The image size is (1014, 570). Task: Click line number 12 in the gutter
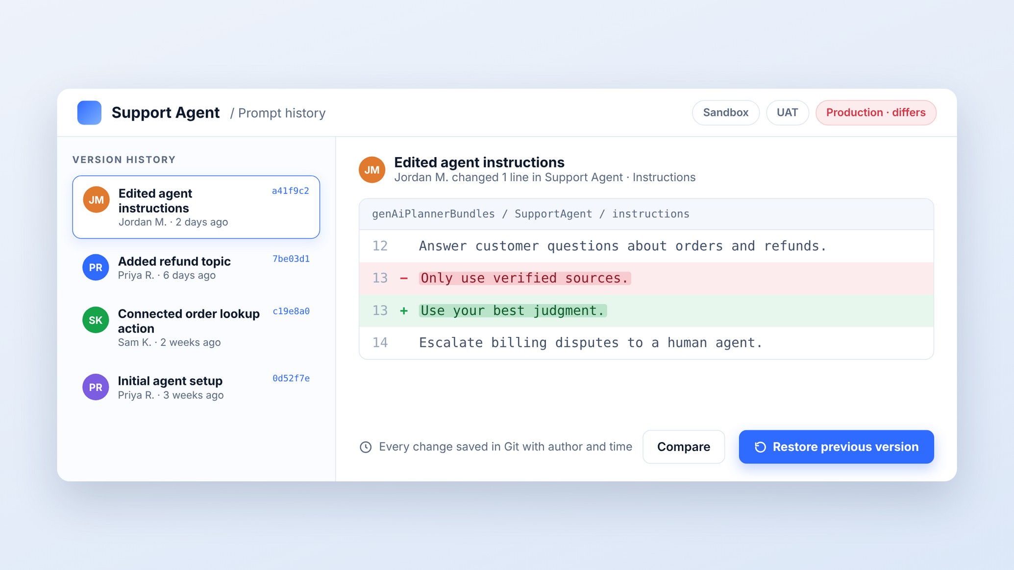tap(380, 246)
